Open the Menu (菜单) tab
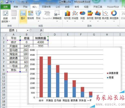The height and width of the screenshot is (108, 125). point(16,7)
